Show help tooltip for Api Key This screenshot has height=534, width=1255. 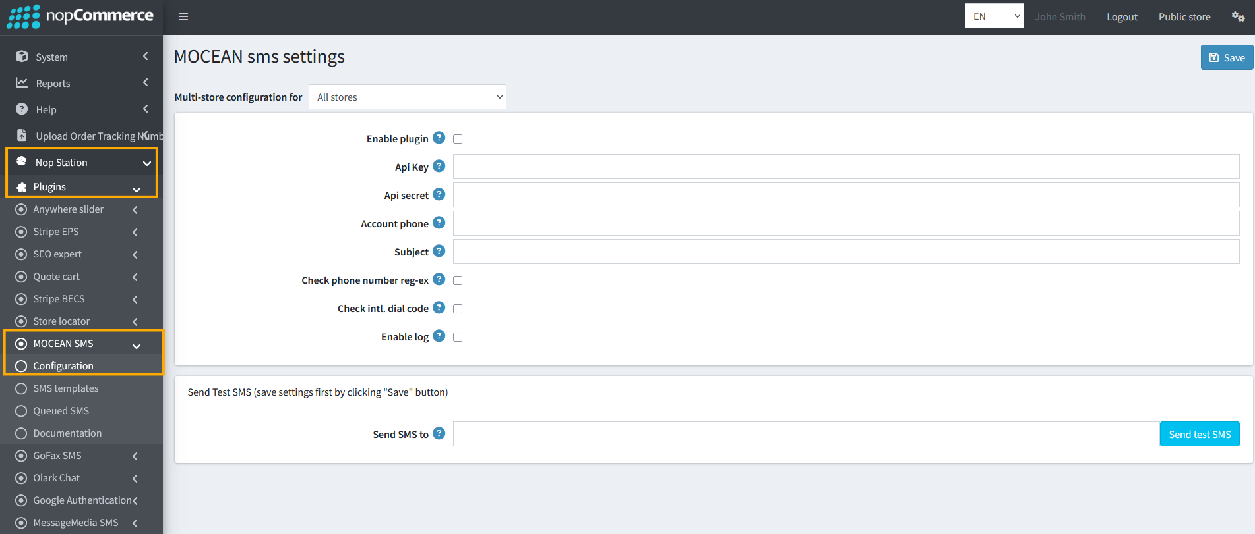pos(439,166)
